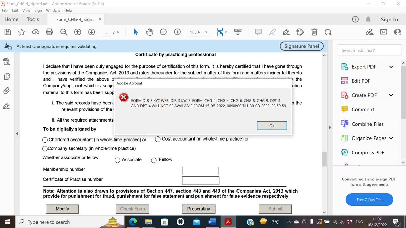406x228 pixels.
Task: Expand the left navigation pane arrow
Action: point(17,134)
